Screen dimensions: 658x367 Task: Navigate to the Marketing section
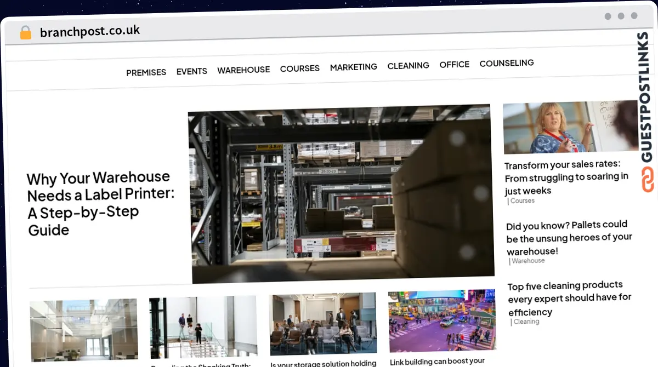point(353,67)
